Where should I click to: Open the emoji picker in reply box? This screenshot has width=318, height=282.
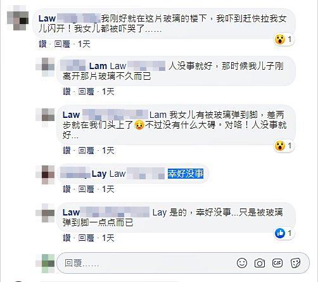click(x=242, y=263)
